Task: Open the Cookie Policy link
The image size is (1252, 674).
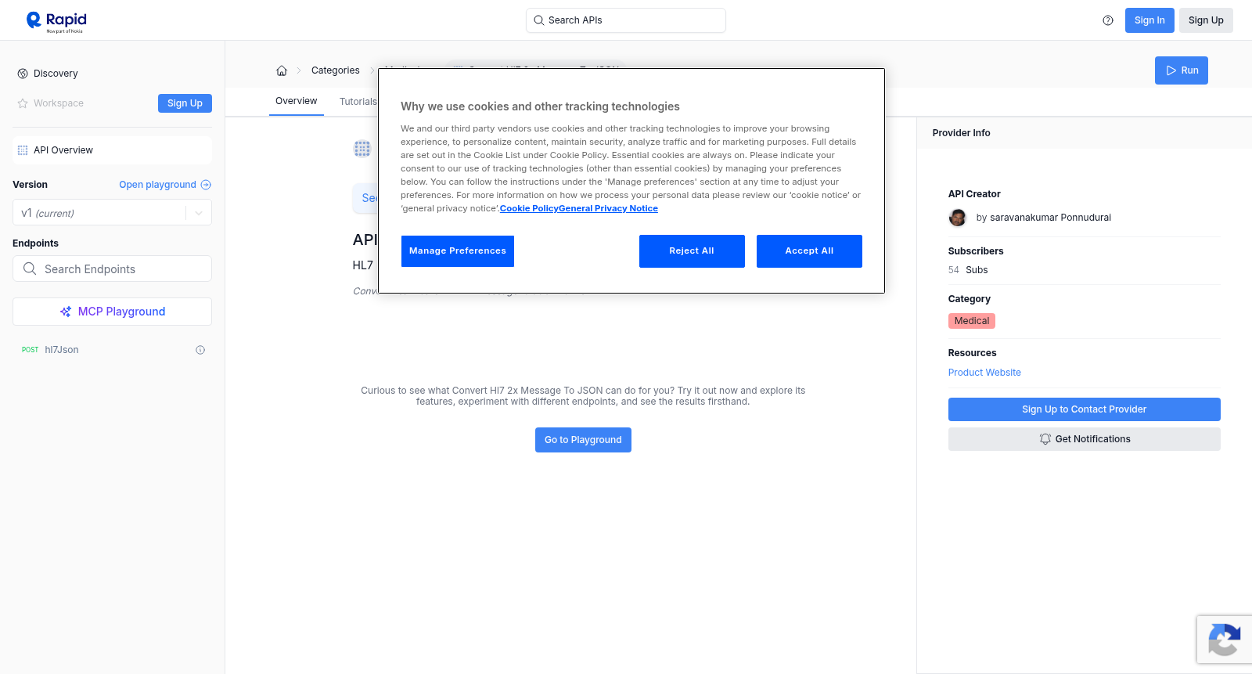Action: [x=529, y=209]
